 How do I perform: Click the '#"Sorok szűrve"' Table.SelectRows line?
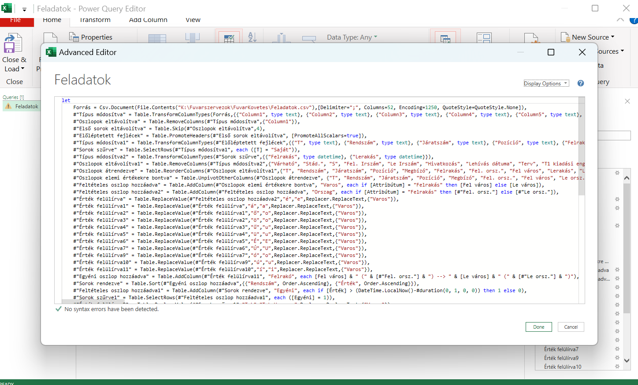pyautogui.click(x=186, y=150)
